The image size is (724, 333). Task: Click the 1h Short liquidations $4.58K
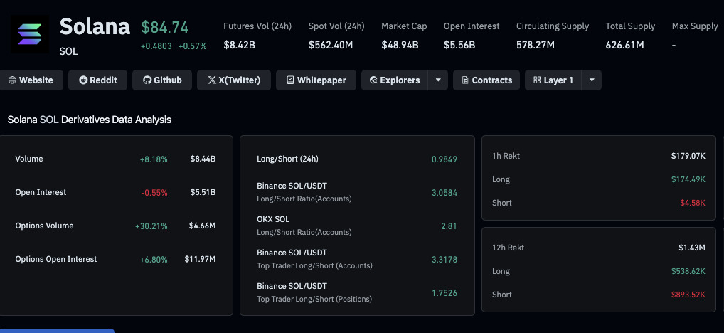pos(693,203)
